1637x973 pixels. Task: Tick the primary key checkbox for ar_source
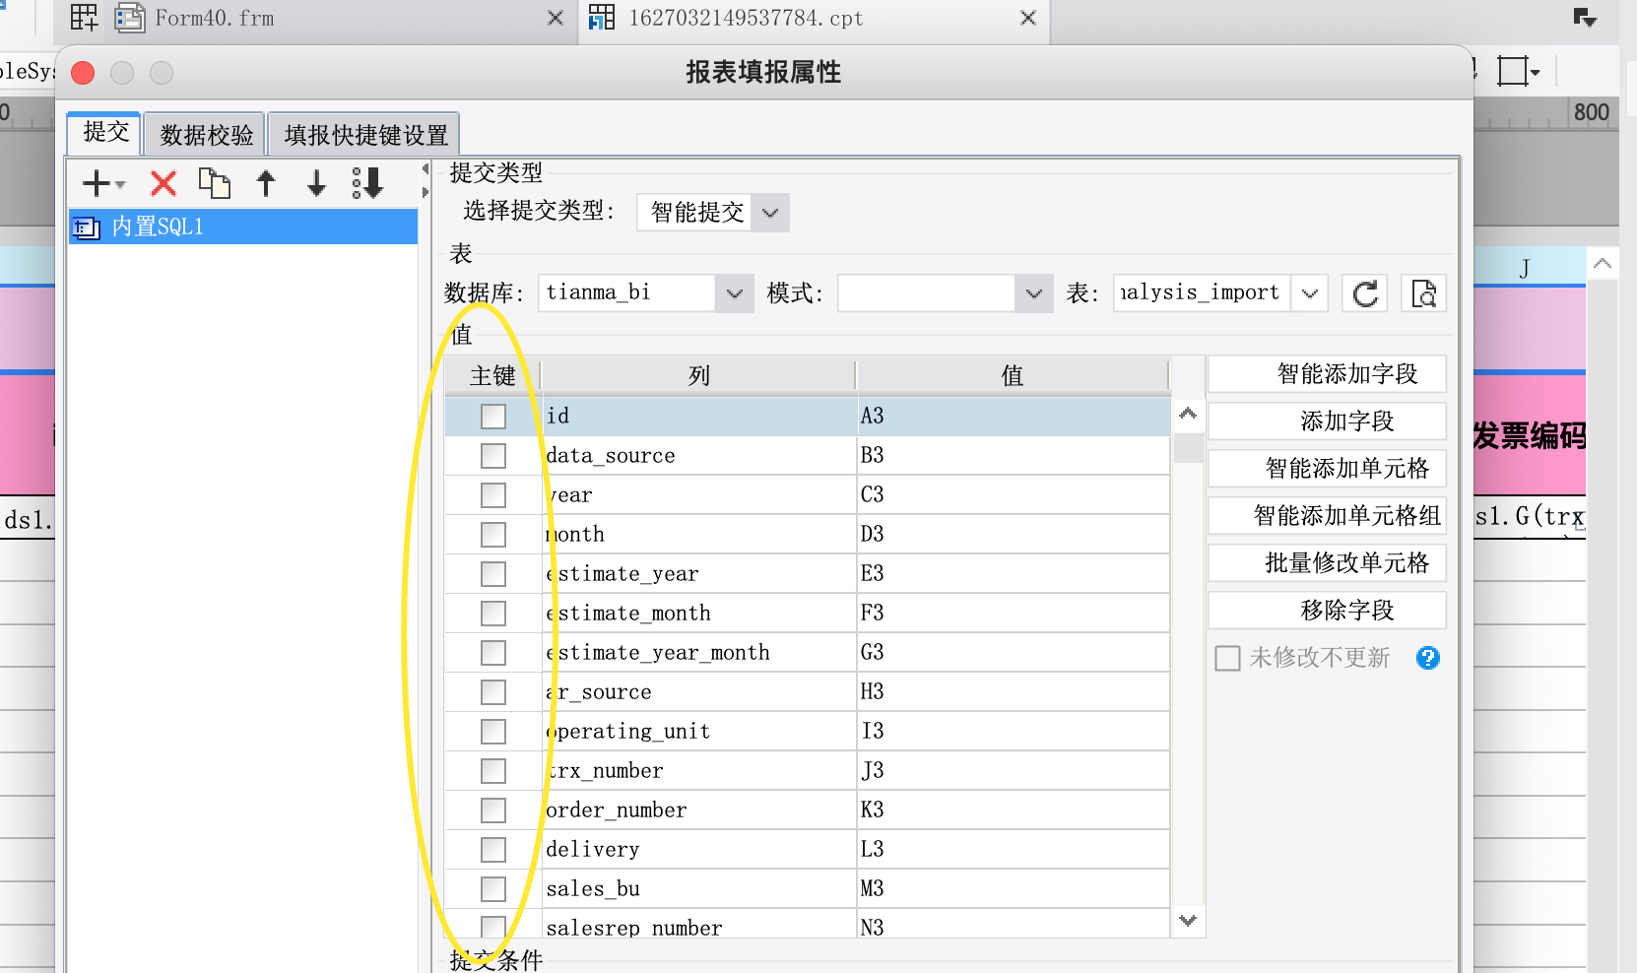click(493, 692)
